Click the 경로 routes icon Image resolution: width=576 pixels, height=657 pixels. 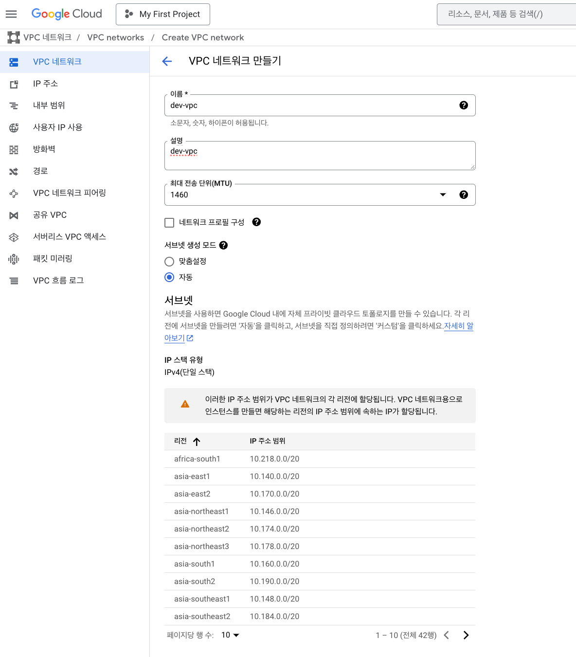(x=14, y=171)
